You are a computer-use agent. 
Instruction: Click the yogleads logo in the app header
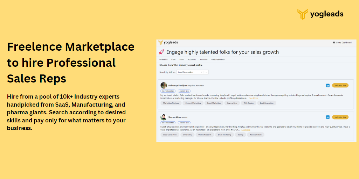pos(168,43)
